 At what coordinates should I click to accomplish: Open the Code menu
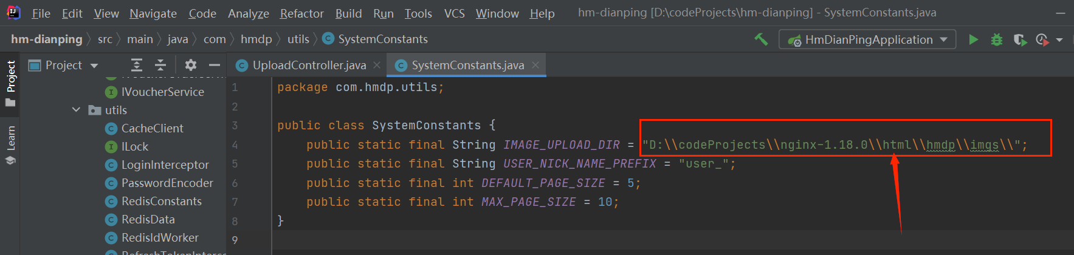(x=202, y=13)
